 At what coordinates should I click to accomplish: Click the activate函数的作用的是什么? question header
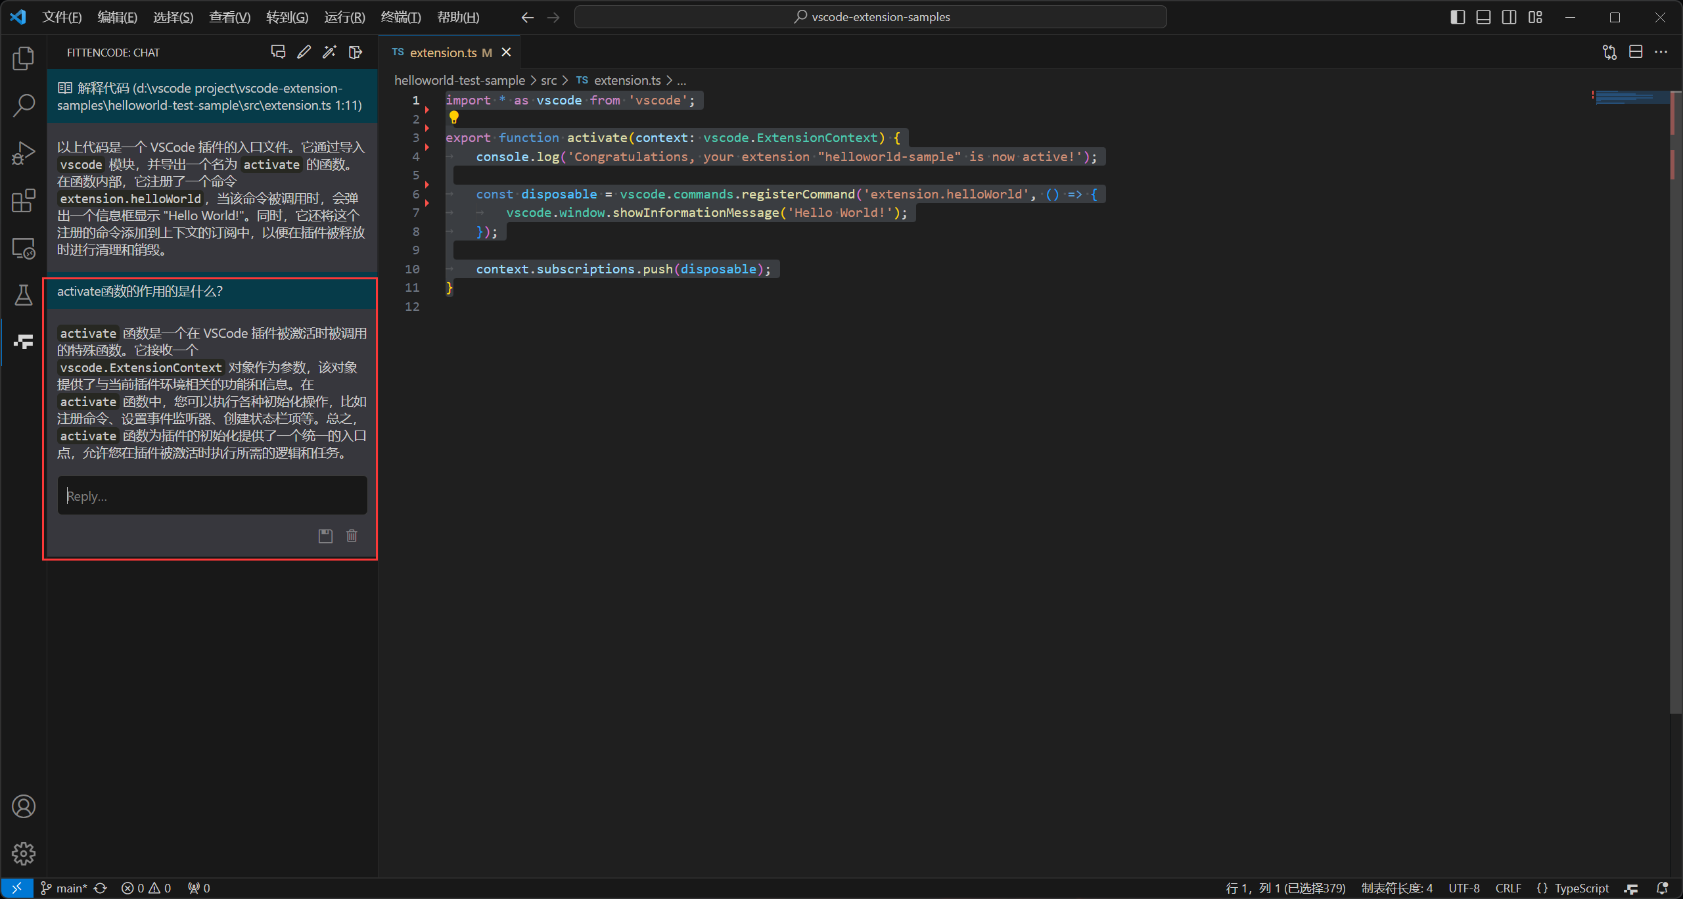(x=212, y=292)
